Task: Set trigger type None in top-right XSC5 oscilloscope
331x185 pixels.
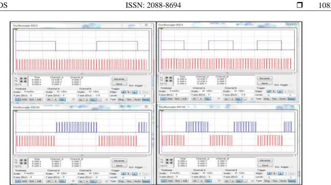Action: pyautogui.click(x=291, y=98)
